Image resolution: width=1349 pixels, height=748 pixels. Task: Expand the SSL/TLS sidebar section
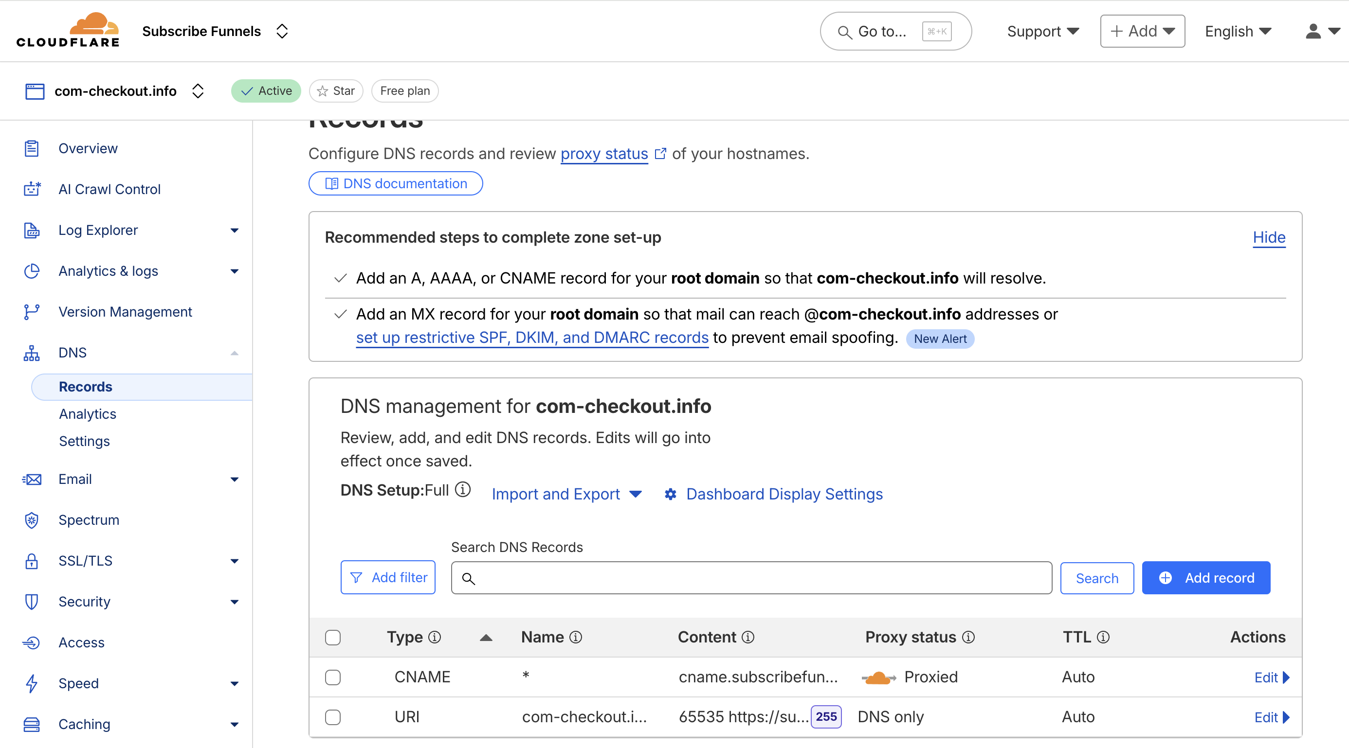click(234, 561)
